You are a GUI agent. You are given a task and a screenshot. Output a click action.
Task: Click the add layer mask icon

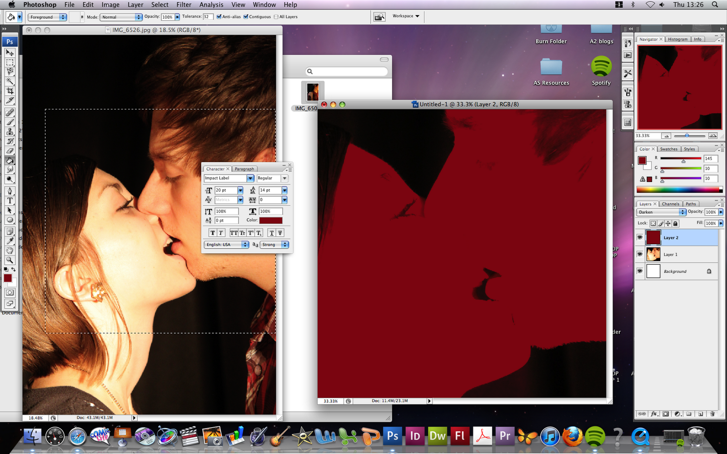point(666,414)
